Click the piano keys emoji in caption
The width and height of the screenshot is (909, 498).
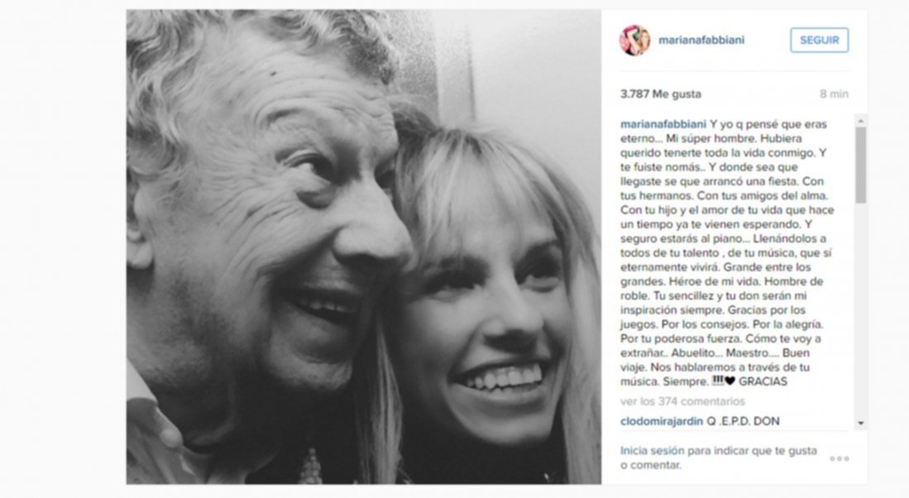(718, 381)
